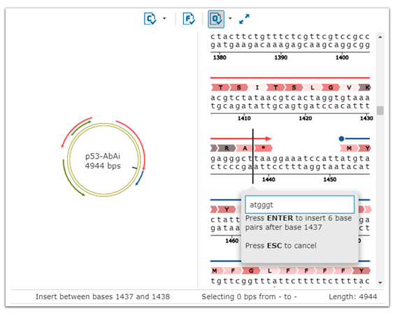Click the blue feature start dot above sequence
This screenshot has height=318, width=411.
pos(341,138)
